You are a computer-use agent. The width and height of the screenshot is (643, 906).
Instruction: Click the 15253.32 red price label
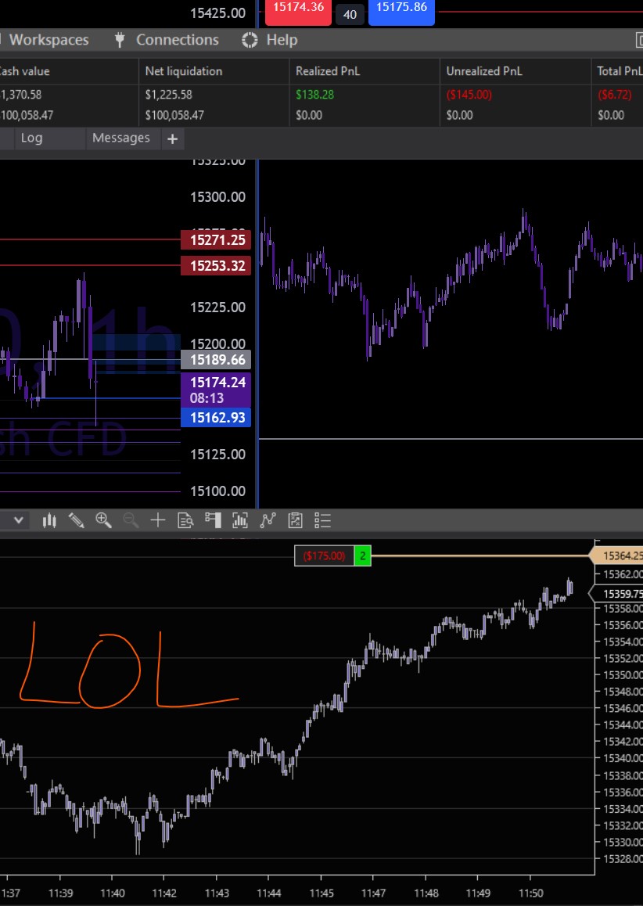216,266
